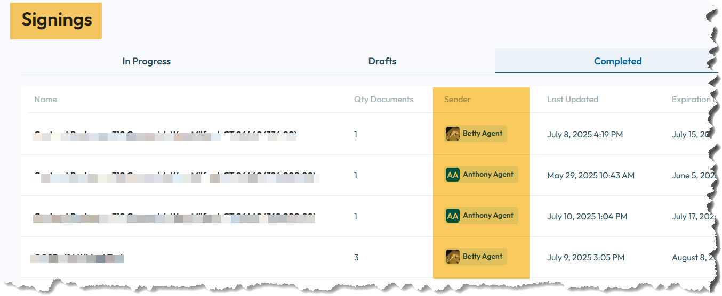Click the August 8 expiration date
The width and height of the screenshot is (722, 296).
point(692,258)
